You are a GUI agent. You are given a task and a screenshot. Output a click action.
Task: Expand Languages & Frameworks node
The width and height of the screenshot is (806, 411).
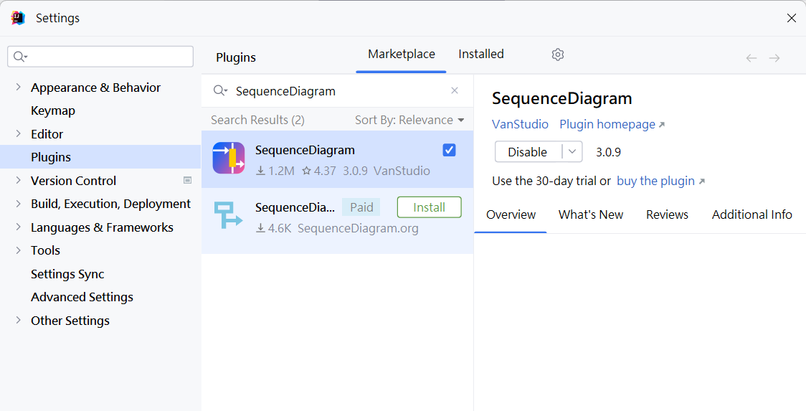pos(19,227)
